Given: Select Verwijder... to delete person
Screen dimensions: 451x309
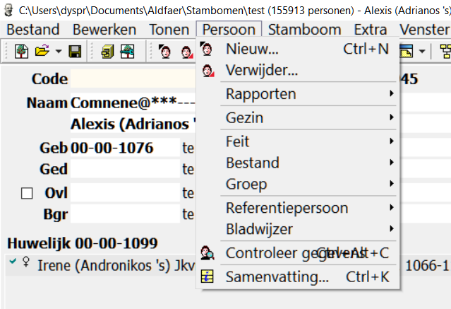Looking at the screenshot, I should coord(261,70).
